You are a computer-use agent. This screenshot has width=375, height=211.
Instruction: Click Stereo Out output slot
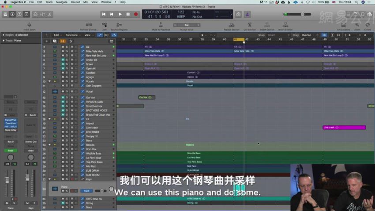coord(31,142)
